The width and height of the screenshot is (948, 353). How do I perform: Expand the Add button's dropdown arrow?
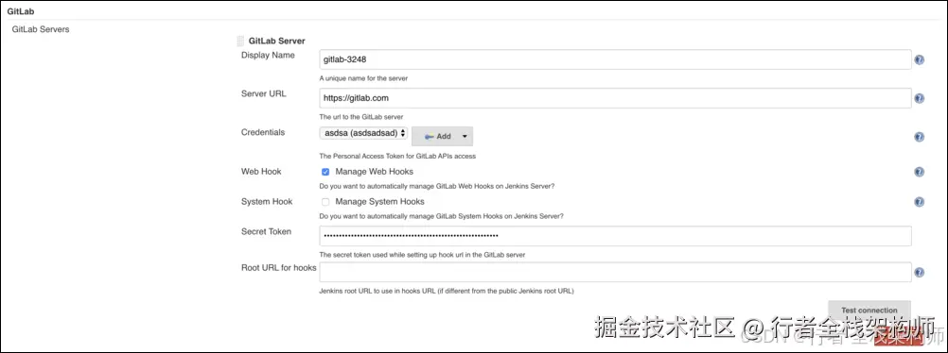coord(465,136)
